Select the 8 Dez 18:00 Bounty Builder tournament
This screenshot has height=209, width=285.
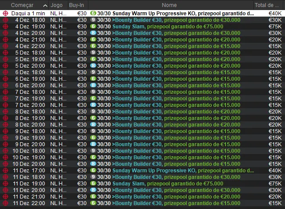coord(176,112)
